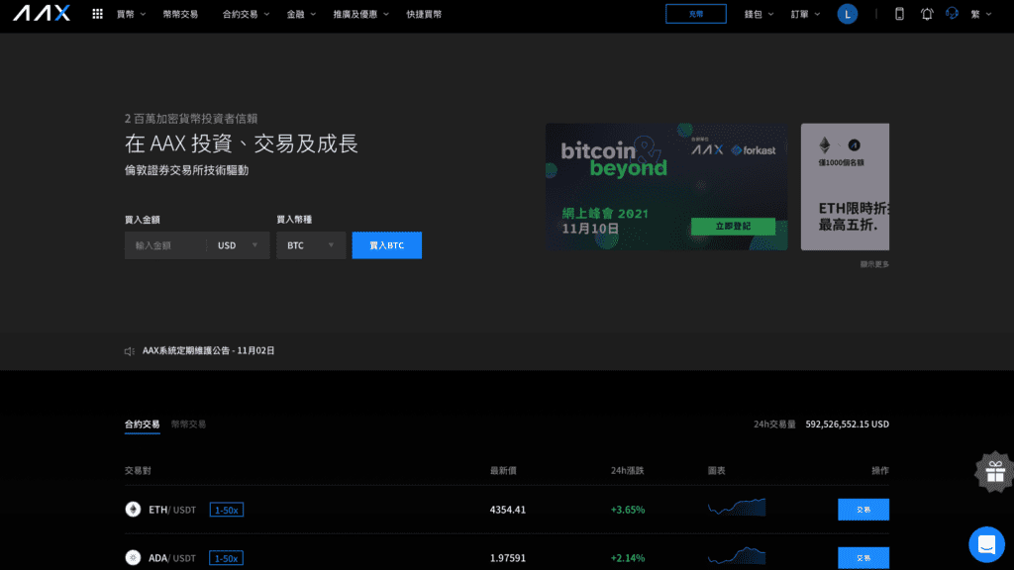1014x570 pixels.
Task: Select currency from the USD dropdown
Action: coord(238,245)
